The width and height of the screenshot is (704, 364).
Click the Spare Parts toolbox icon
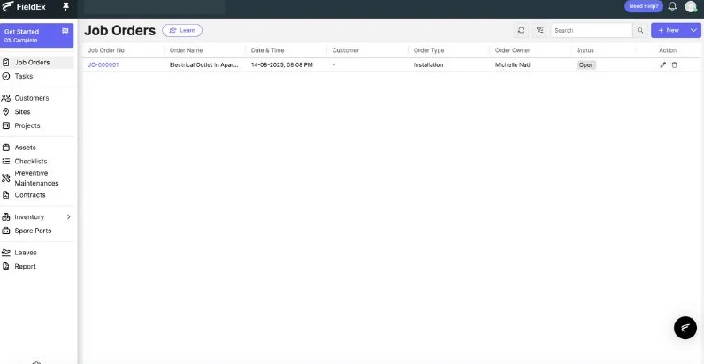coord(6,231)
